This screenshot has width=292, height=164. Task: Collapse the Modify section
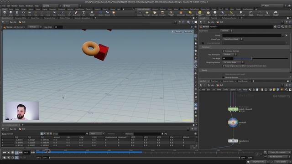click(x=204, y=70)
